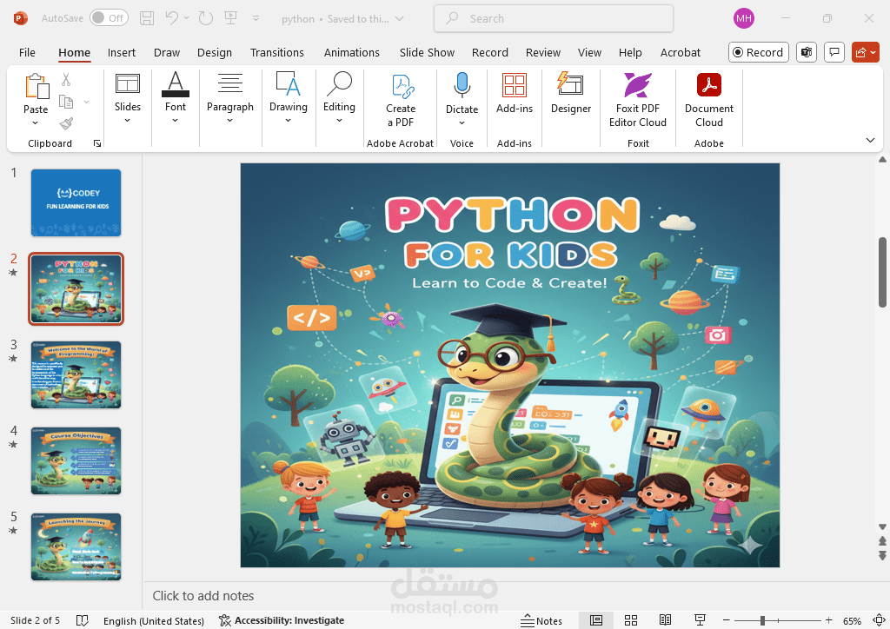Click the Cut scissors icon
The height and width of the screenshot is (629, 890).
pyautogui.click(x=66, y=79)
